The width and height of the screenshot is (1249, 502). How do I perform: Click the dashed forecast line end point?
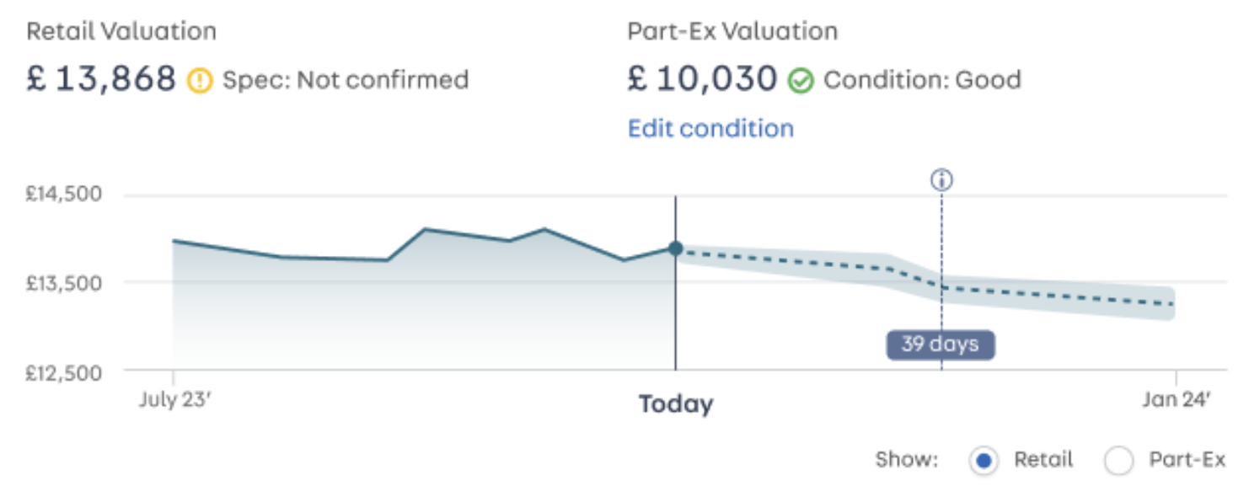click(1172, 304)
